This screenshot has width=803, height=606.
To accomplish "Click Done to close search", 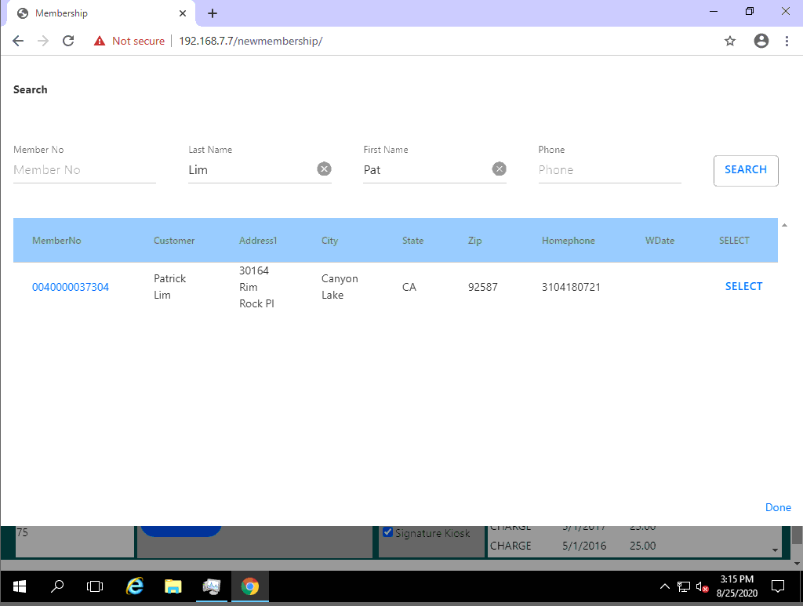I will 778,507.
